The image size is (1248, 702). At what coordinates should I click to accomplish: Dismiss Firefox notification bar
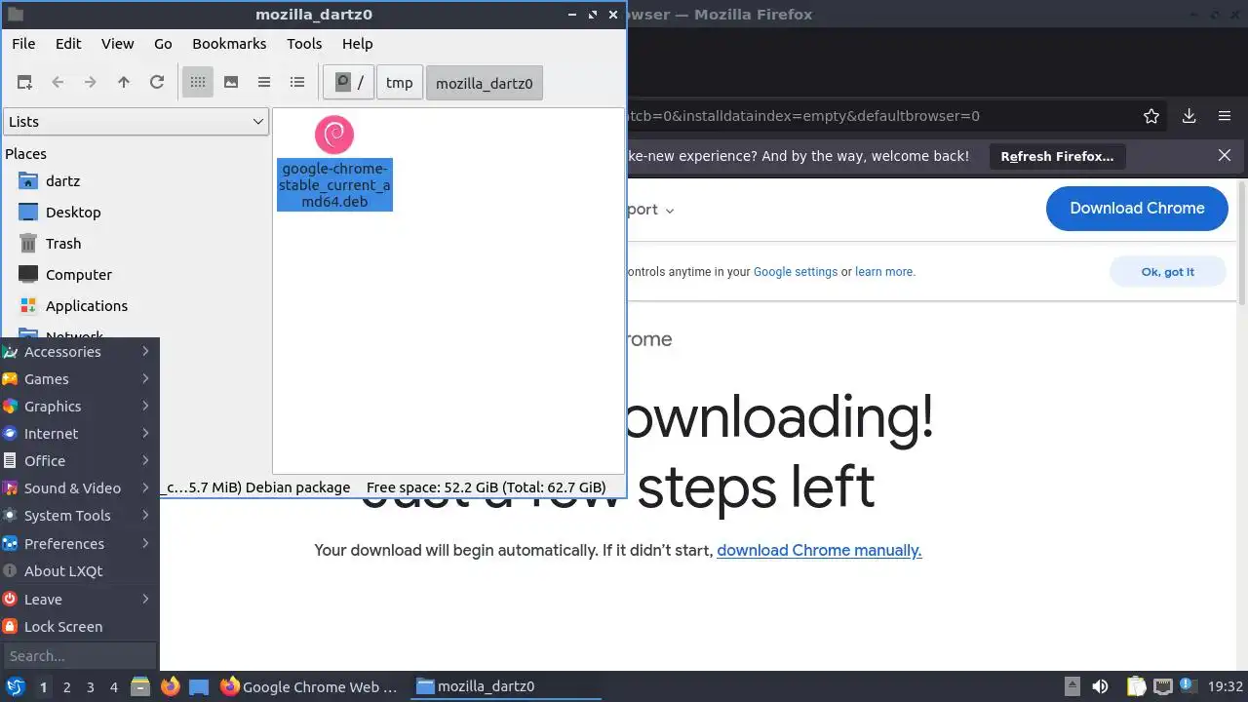tap(1225, 156)
